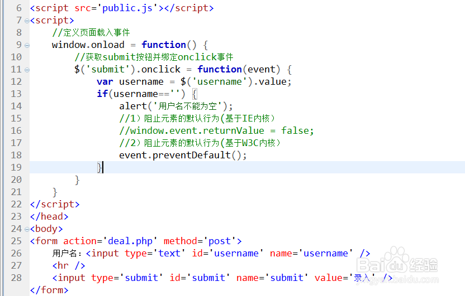Image resolution: width=465 pixels, height=296 pixels.
Task: Click the closing brace on line 20
Action: [77, 180]
